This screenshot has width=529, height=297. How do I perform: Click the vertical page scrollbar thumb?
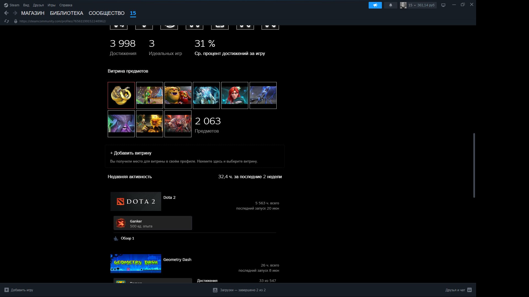[474, 165]
